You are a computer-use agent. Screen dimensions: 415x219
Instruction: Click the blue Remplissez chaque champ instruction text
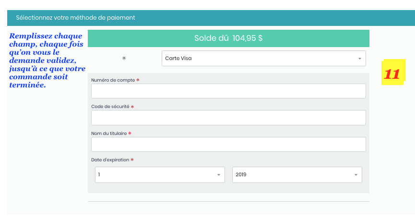point(47,61)
